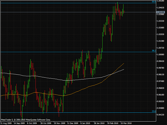Click the 15 Mar 2010 date label

126,123
